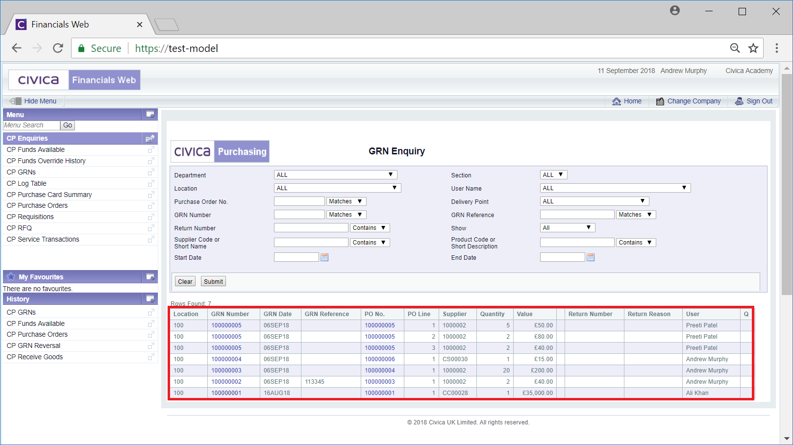Image resolution: width=793 pixels, height=445 pixels.
Task: Go back using the browser back arrow
Action: point(17,48)
